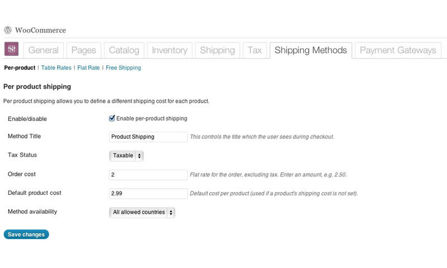Go to the Catalog tab

point(124,50)
